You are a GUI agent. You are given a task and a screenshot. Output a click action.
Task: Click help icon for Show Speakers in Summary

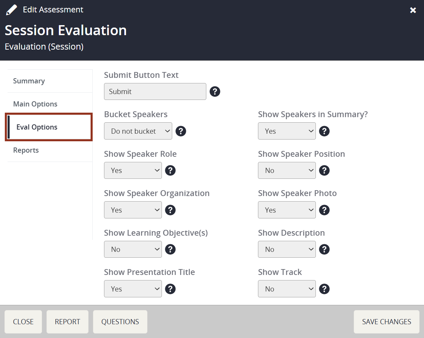(324, 131)
